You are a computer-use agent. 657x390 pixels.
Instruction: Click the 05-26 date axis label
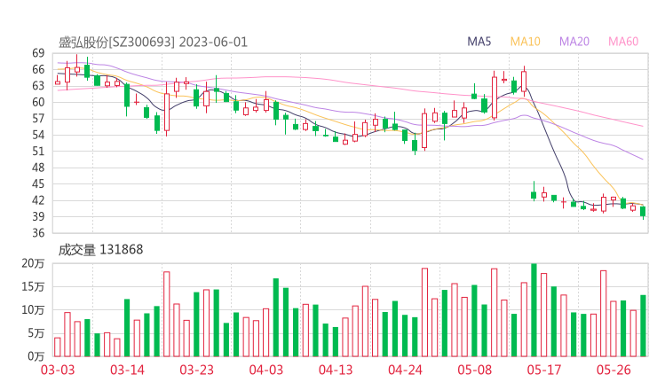point(613,370)
